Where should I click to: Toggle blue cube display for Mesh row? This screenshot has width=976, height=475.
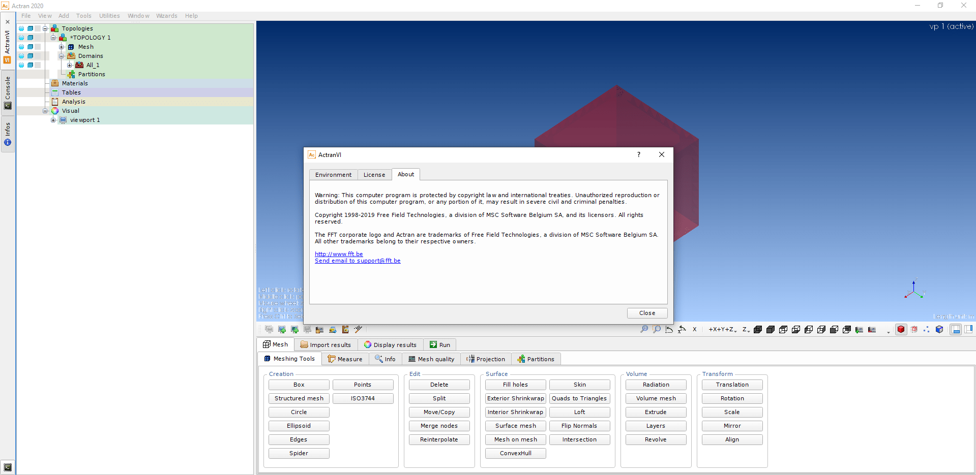tap(30, 47)
